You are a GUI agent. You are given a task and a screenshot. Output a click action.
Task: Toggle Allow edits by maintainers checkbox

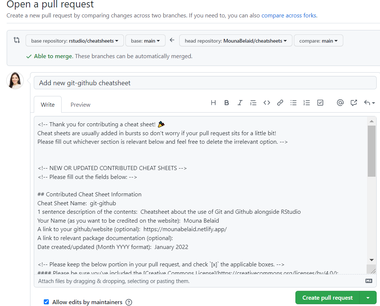click(46, 302)
